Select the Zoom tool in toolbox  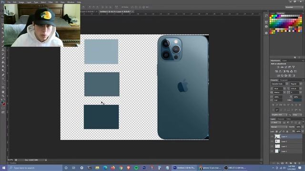pos(3,96)
